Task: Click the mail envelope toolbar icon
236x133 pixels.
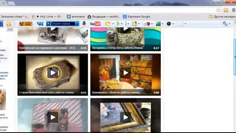Action: point(180,24)
